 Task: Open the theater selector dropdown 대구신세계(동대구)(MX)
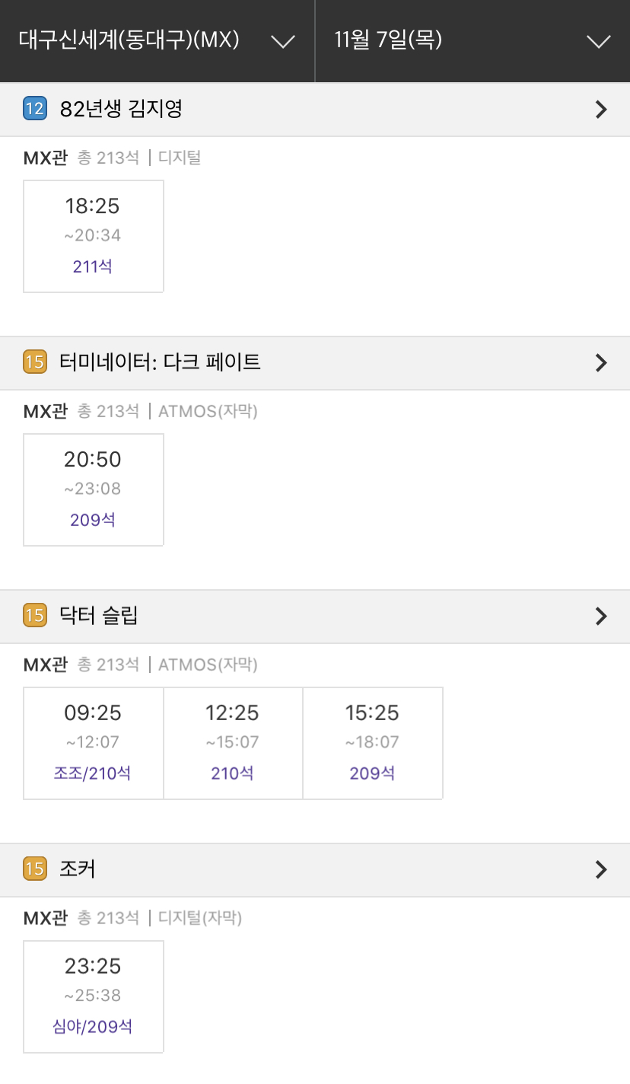tap(157, 40)
